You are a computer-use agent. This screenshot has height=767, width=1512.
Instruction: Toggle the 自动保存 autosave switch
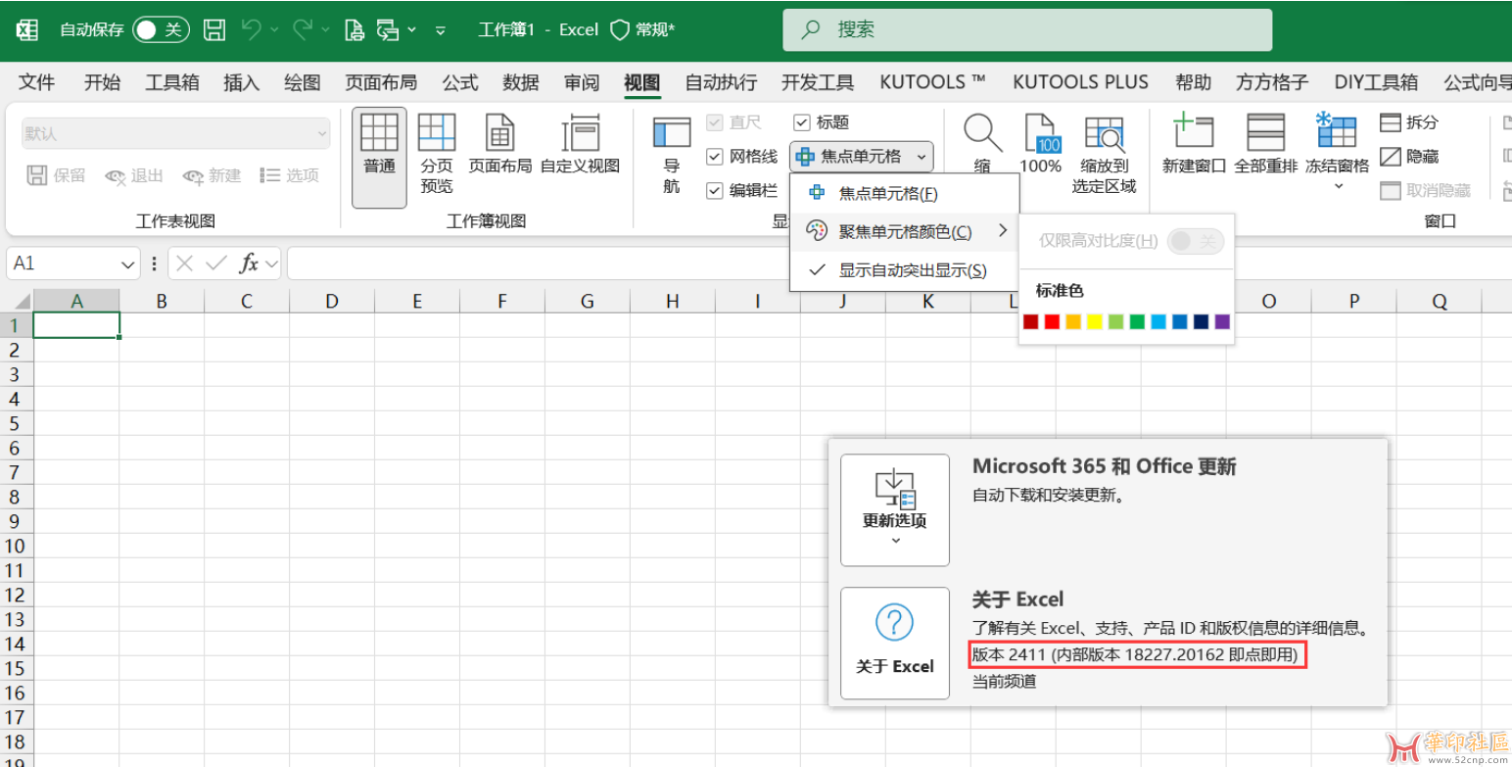pos(160,30)
